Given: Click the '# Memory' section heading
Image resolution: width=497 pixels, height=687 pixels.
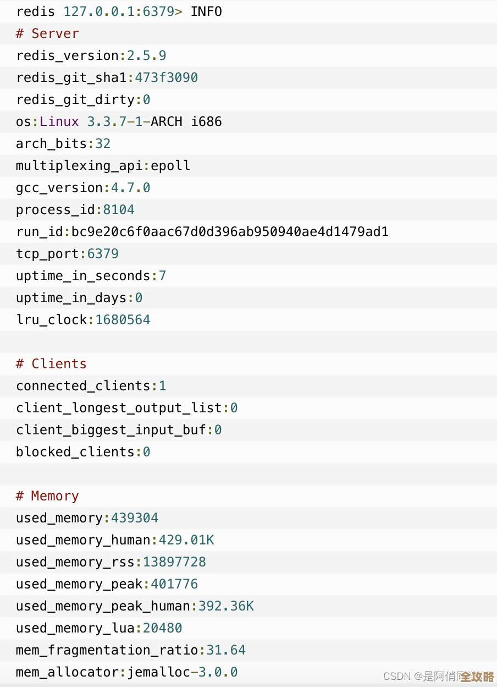Looking at the screenshot, I should coord(47,496).
